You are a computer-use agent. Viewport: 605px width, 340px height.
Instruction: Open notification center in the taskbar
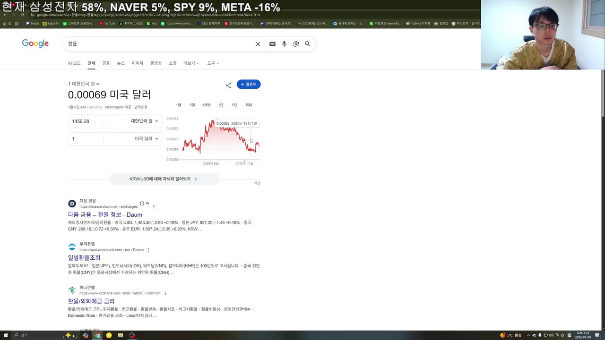[597, 335]
